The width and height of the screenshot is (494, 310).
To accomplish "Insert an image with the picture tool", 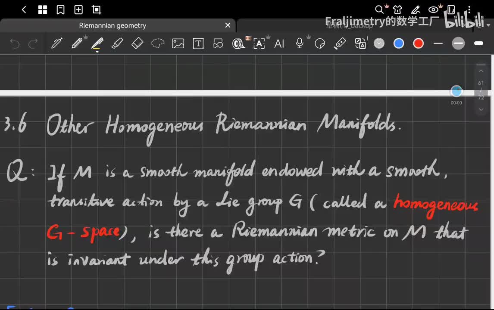I will tap(178, 43).
